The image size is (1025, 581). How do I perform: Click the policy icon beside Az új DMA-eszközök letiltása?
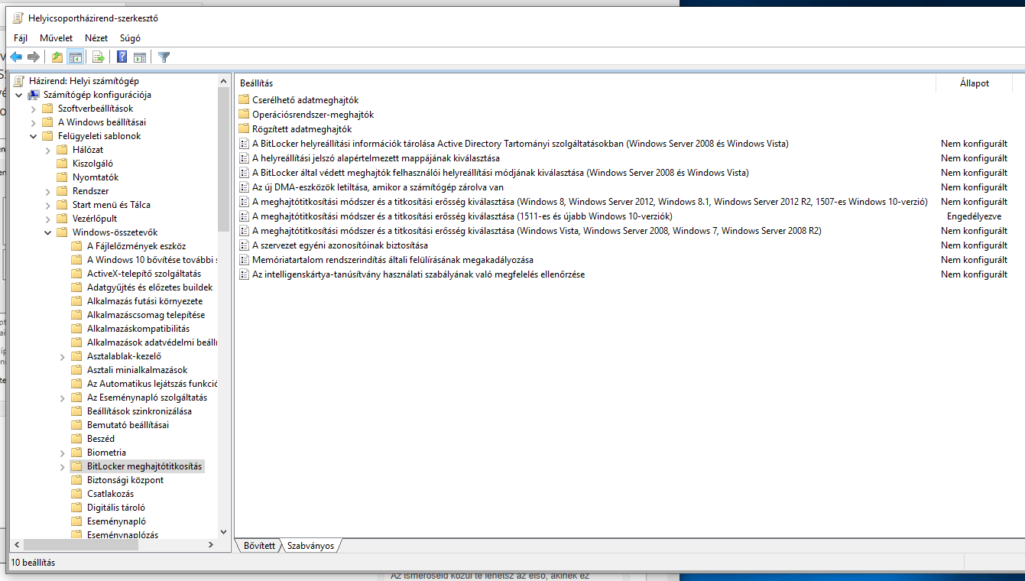(x=244, y=187)
